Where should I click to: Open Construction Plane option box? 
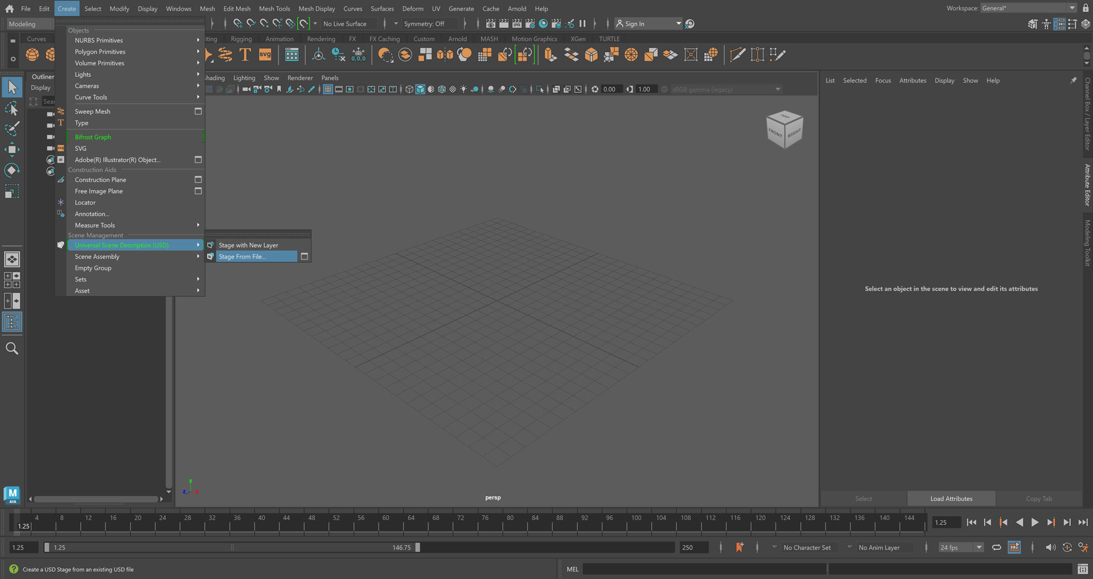[198, 179]
